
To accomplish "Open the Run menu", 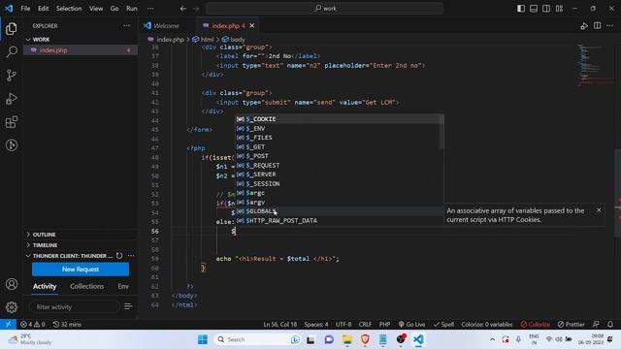I will pos(132,9).
